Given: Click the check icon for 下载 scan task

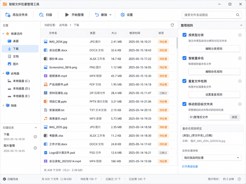Looking at the screenshot, I should (x=35, y=137).
